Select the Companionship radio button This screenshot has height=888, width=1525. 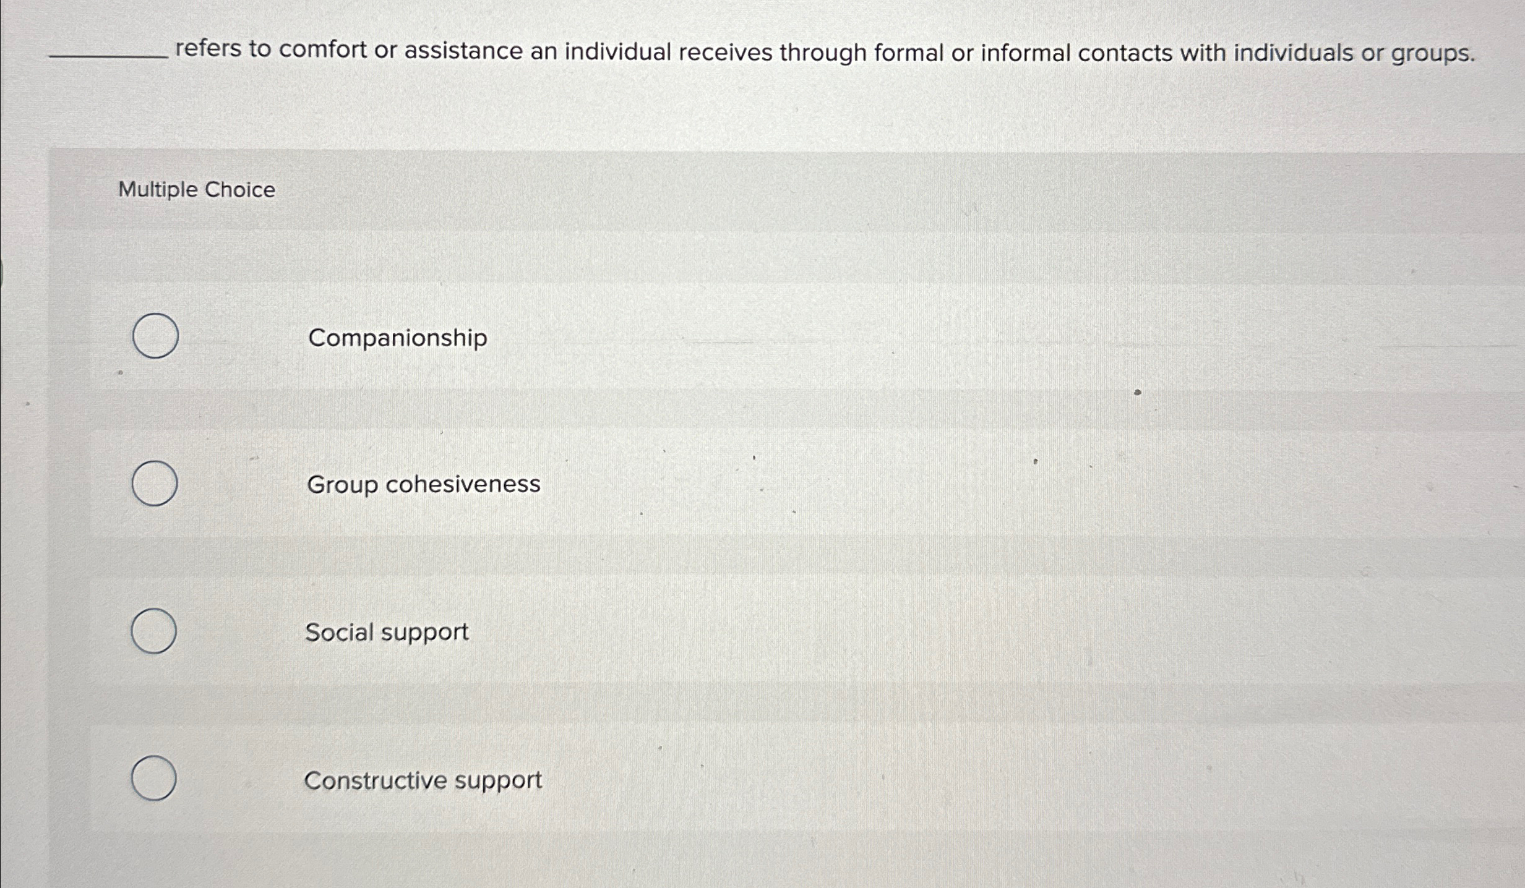click(155, 336)
